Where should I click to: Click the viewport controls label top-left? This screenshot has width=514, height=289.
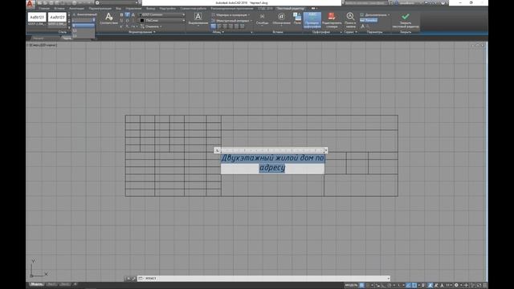point(42,45)
